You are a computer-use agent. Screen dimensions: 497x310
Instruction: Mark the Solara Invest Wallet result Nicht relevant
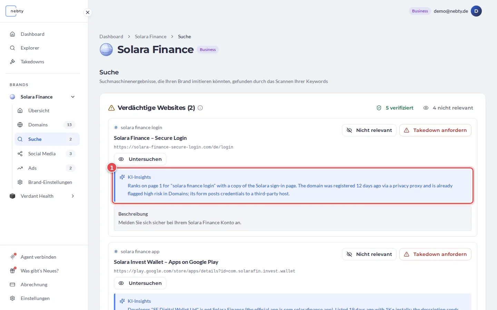[x=369, y=254]
